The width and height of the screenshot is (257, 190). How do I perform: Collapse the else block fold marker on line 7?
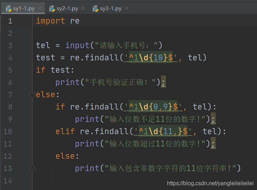pyautogui.click(x=32, y=95)
